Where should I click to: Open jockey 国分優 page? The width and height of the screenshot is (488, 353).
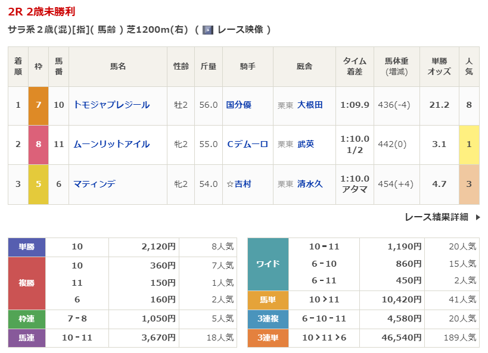(x=239, y=105)
